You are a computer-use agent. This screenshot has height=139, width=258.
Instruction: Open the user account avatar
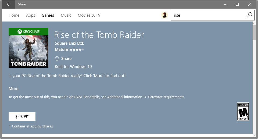click(x=164, y=15)
